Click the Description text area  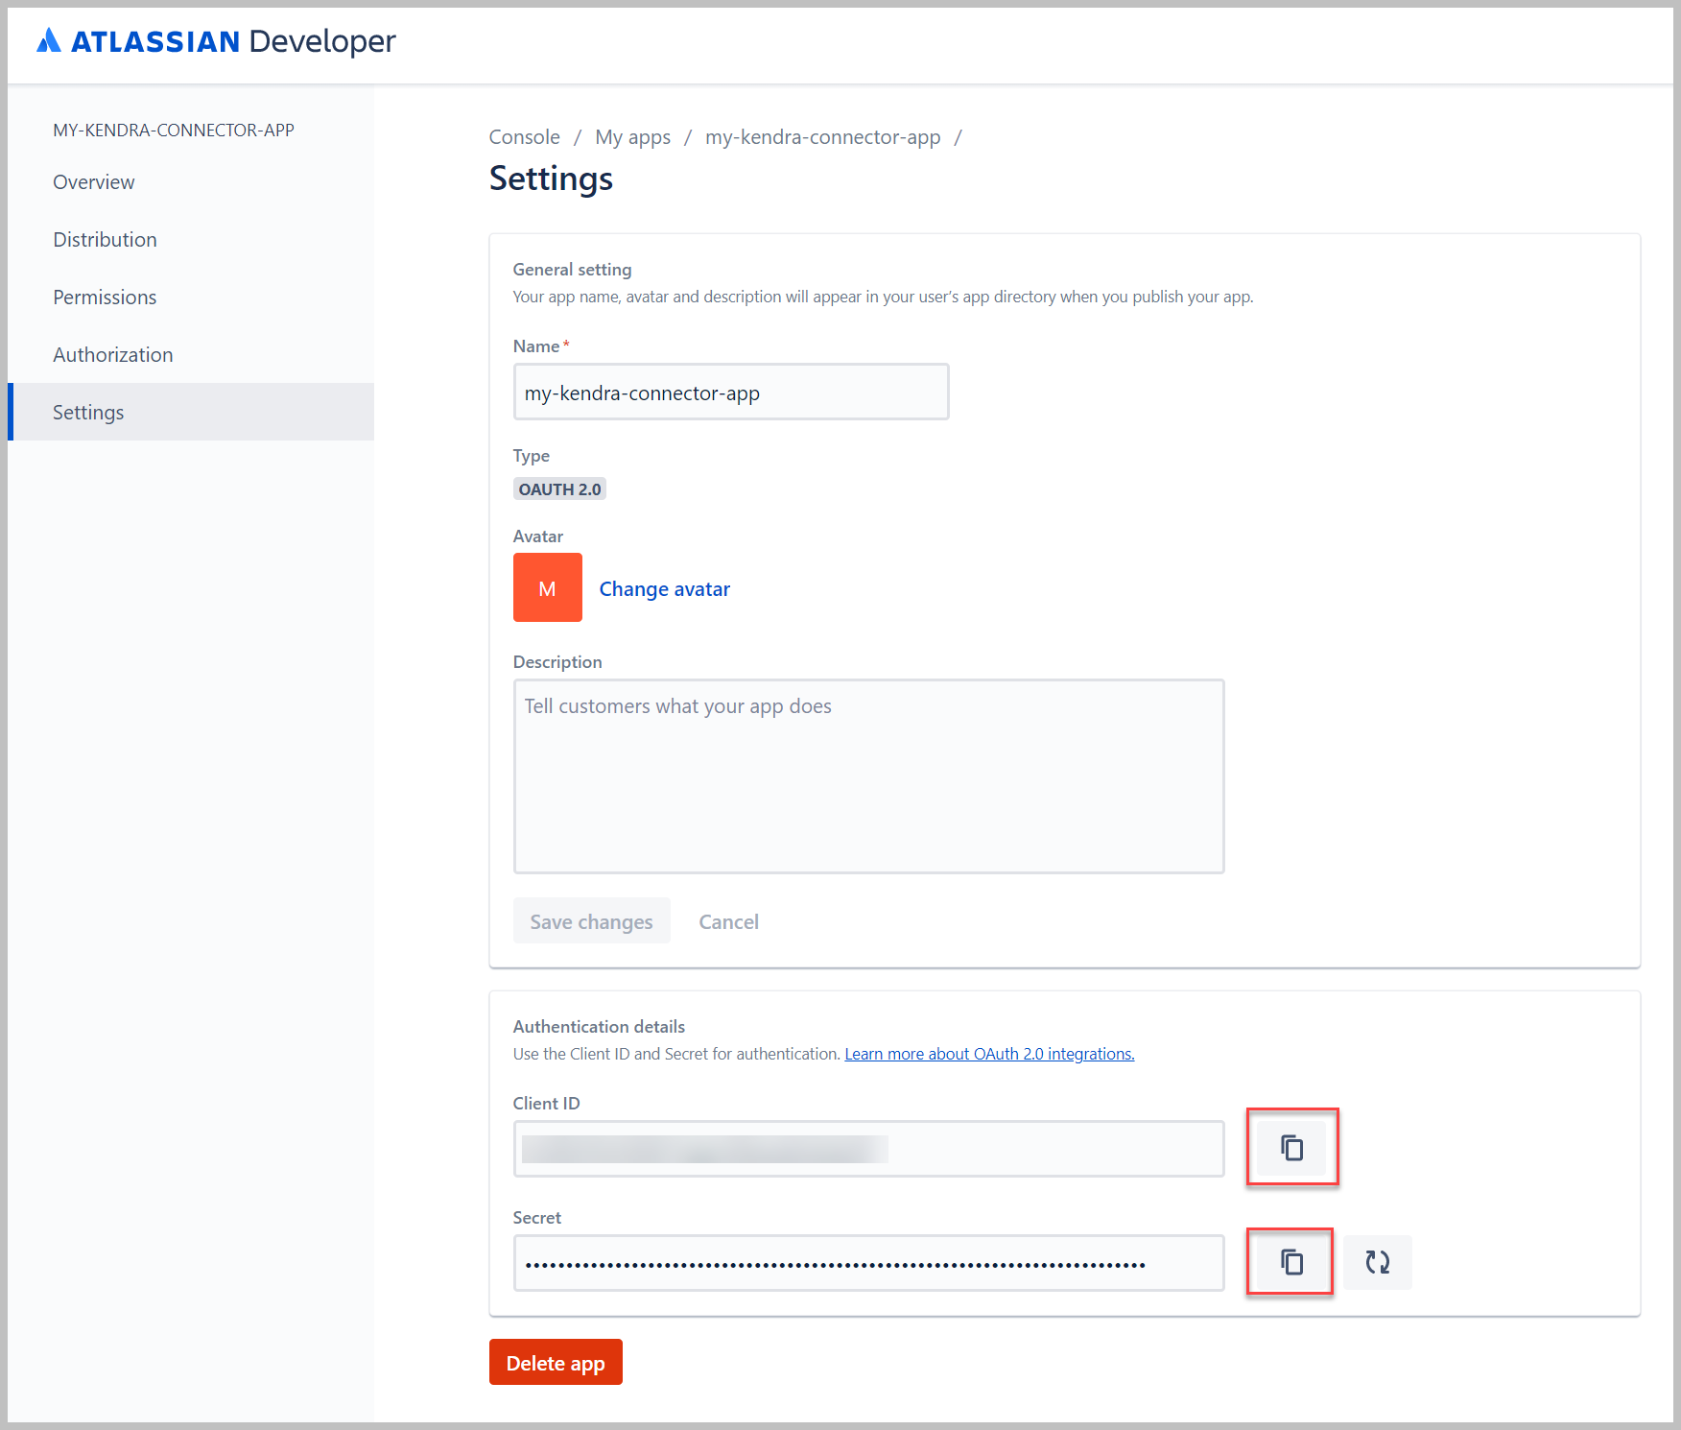click(868, 777)
